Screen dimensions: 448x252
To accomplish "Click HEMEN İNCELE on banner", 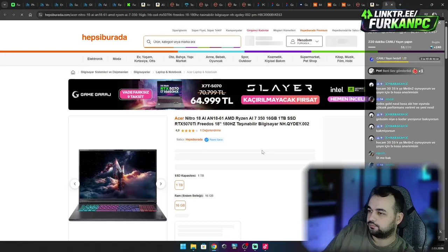I will pos(347,99).
